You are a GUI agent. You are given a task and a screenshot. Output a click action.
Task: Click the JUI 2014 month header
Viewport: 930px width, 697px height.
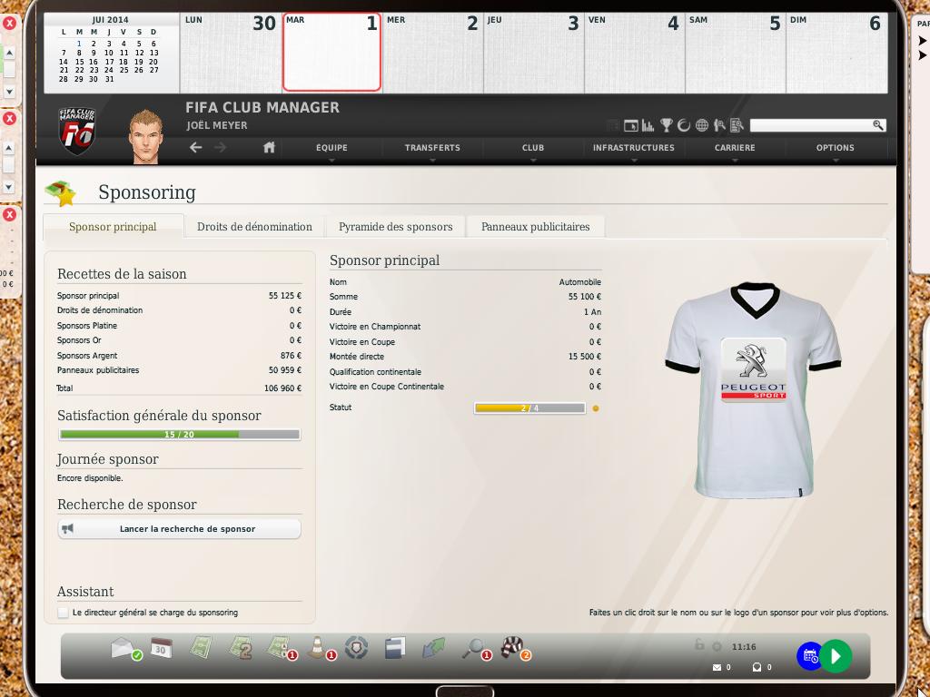pos(110,20)
